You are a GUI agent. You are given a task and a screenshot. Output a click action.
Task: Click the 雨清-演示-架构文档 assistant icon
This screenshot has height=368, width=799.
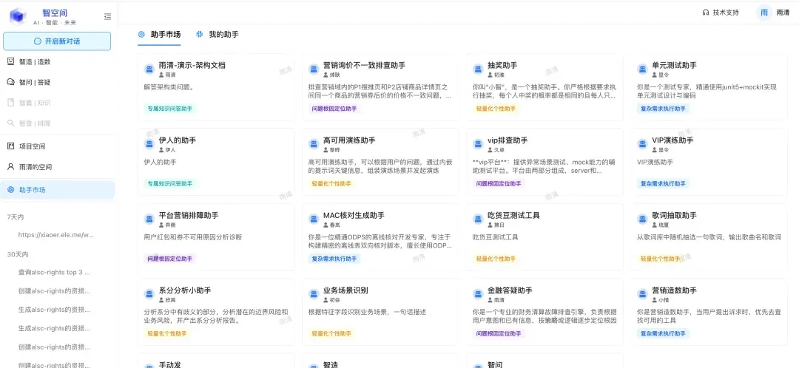(x=149, y=69)
